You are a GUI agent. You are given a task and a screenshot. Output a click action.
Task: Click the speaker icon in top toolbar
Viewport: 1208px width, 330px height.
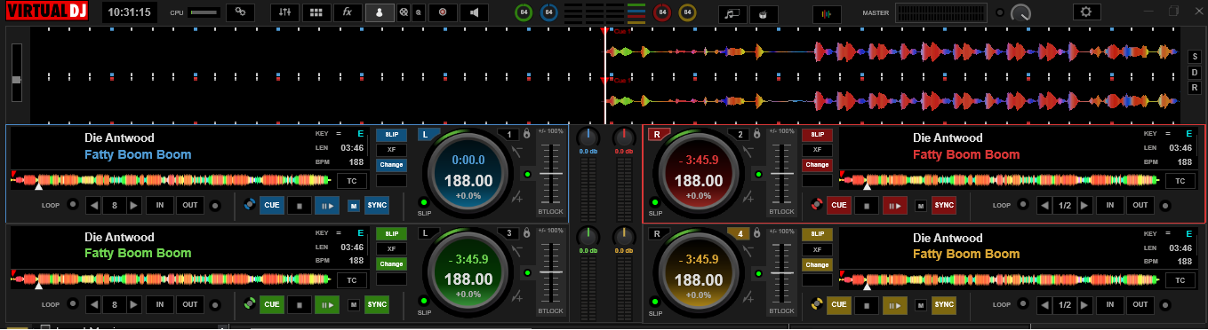(474, 12)
